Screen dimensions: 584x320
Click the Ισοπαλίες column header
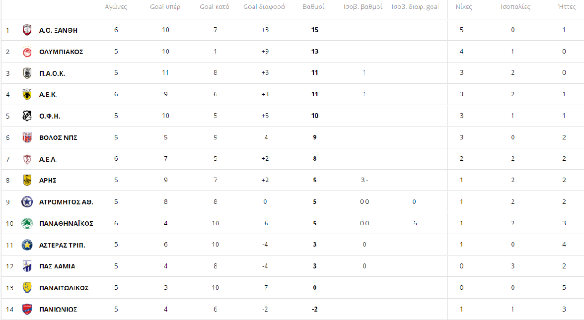[x=515, y=7]
